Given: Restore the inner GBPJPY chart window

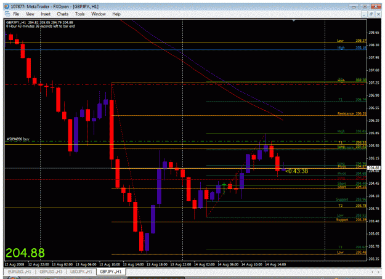Looking at the screenshot, I should [x=371, y=14].
